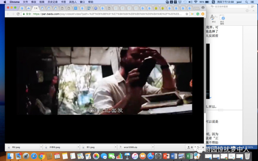Open the 修改 menu
Screen dimensions: 258x161
[x=33, y=2]
